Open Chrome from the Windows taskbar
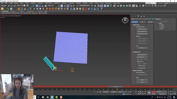This screenshot has width=177, height=99. (x=48, y=97)
